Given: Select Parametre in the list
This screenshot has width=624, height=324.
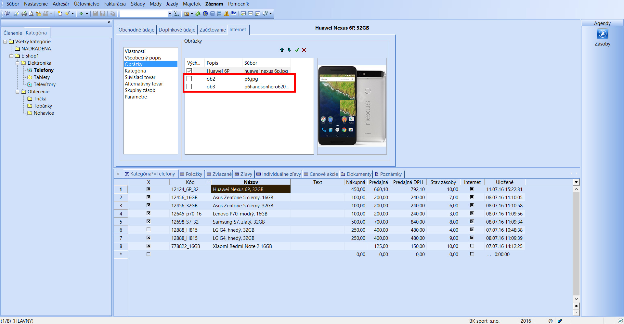Looking at the screenshot, I should [136, 97].
